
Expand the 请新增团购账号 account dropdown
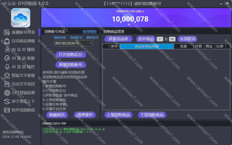tap(73, 43)
